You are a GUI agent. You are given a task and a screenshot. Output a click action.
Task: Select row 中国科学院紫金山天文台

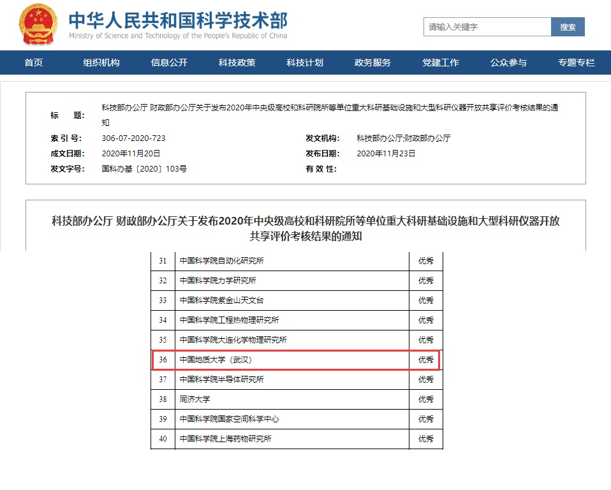coord(297,301)
